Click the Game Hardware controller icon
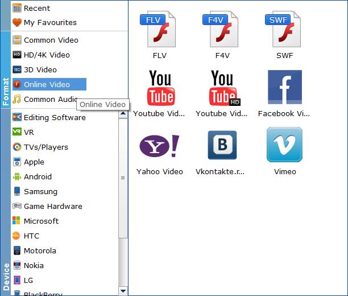 pos(17,206)
